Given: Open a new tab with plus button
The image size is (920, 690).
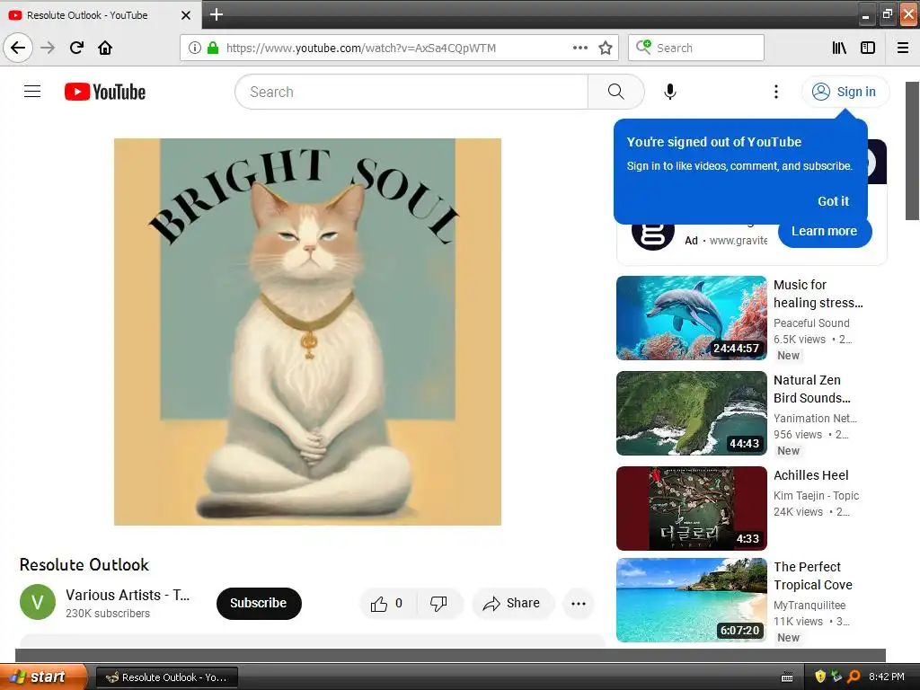Looking at the screenshot, I should click(217, 14).
